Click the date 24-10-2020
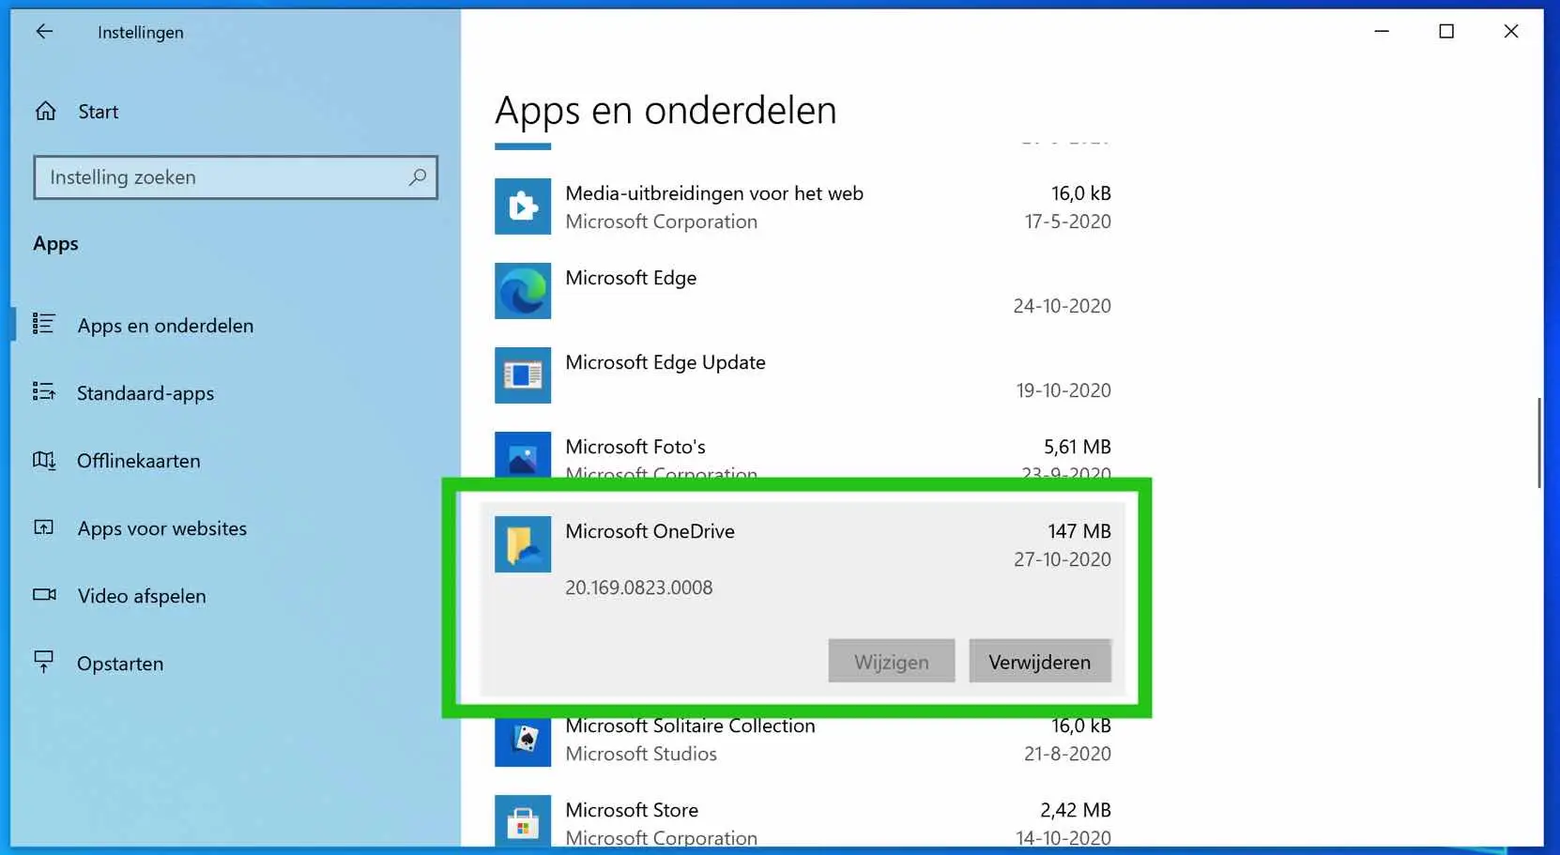1560x855 pixels. click(1063, 306)
